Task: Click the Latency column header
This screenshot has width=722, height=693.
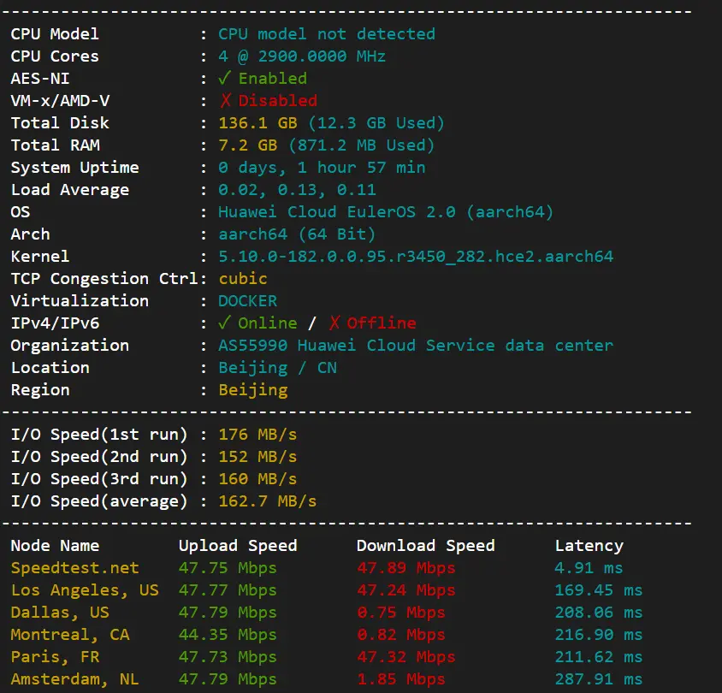Action: click(589, 545)
